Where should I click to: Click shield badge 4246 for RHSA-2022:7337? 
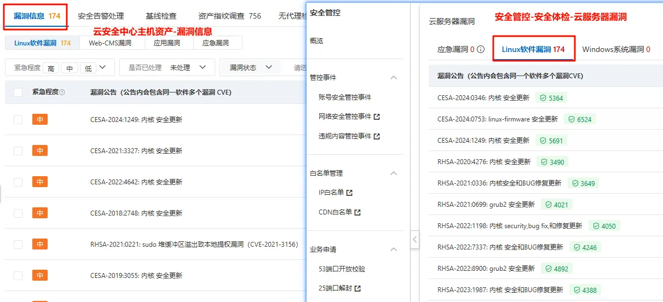click(585, 247)
